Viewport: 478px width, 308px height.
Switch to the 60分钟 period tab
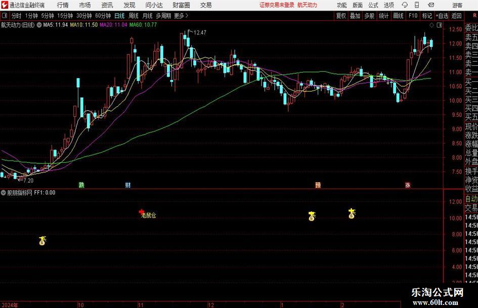[x=103, y=16]
